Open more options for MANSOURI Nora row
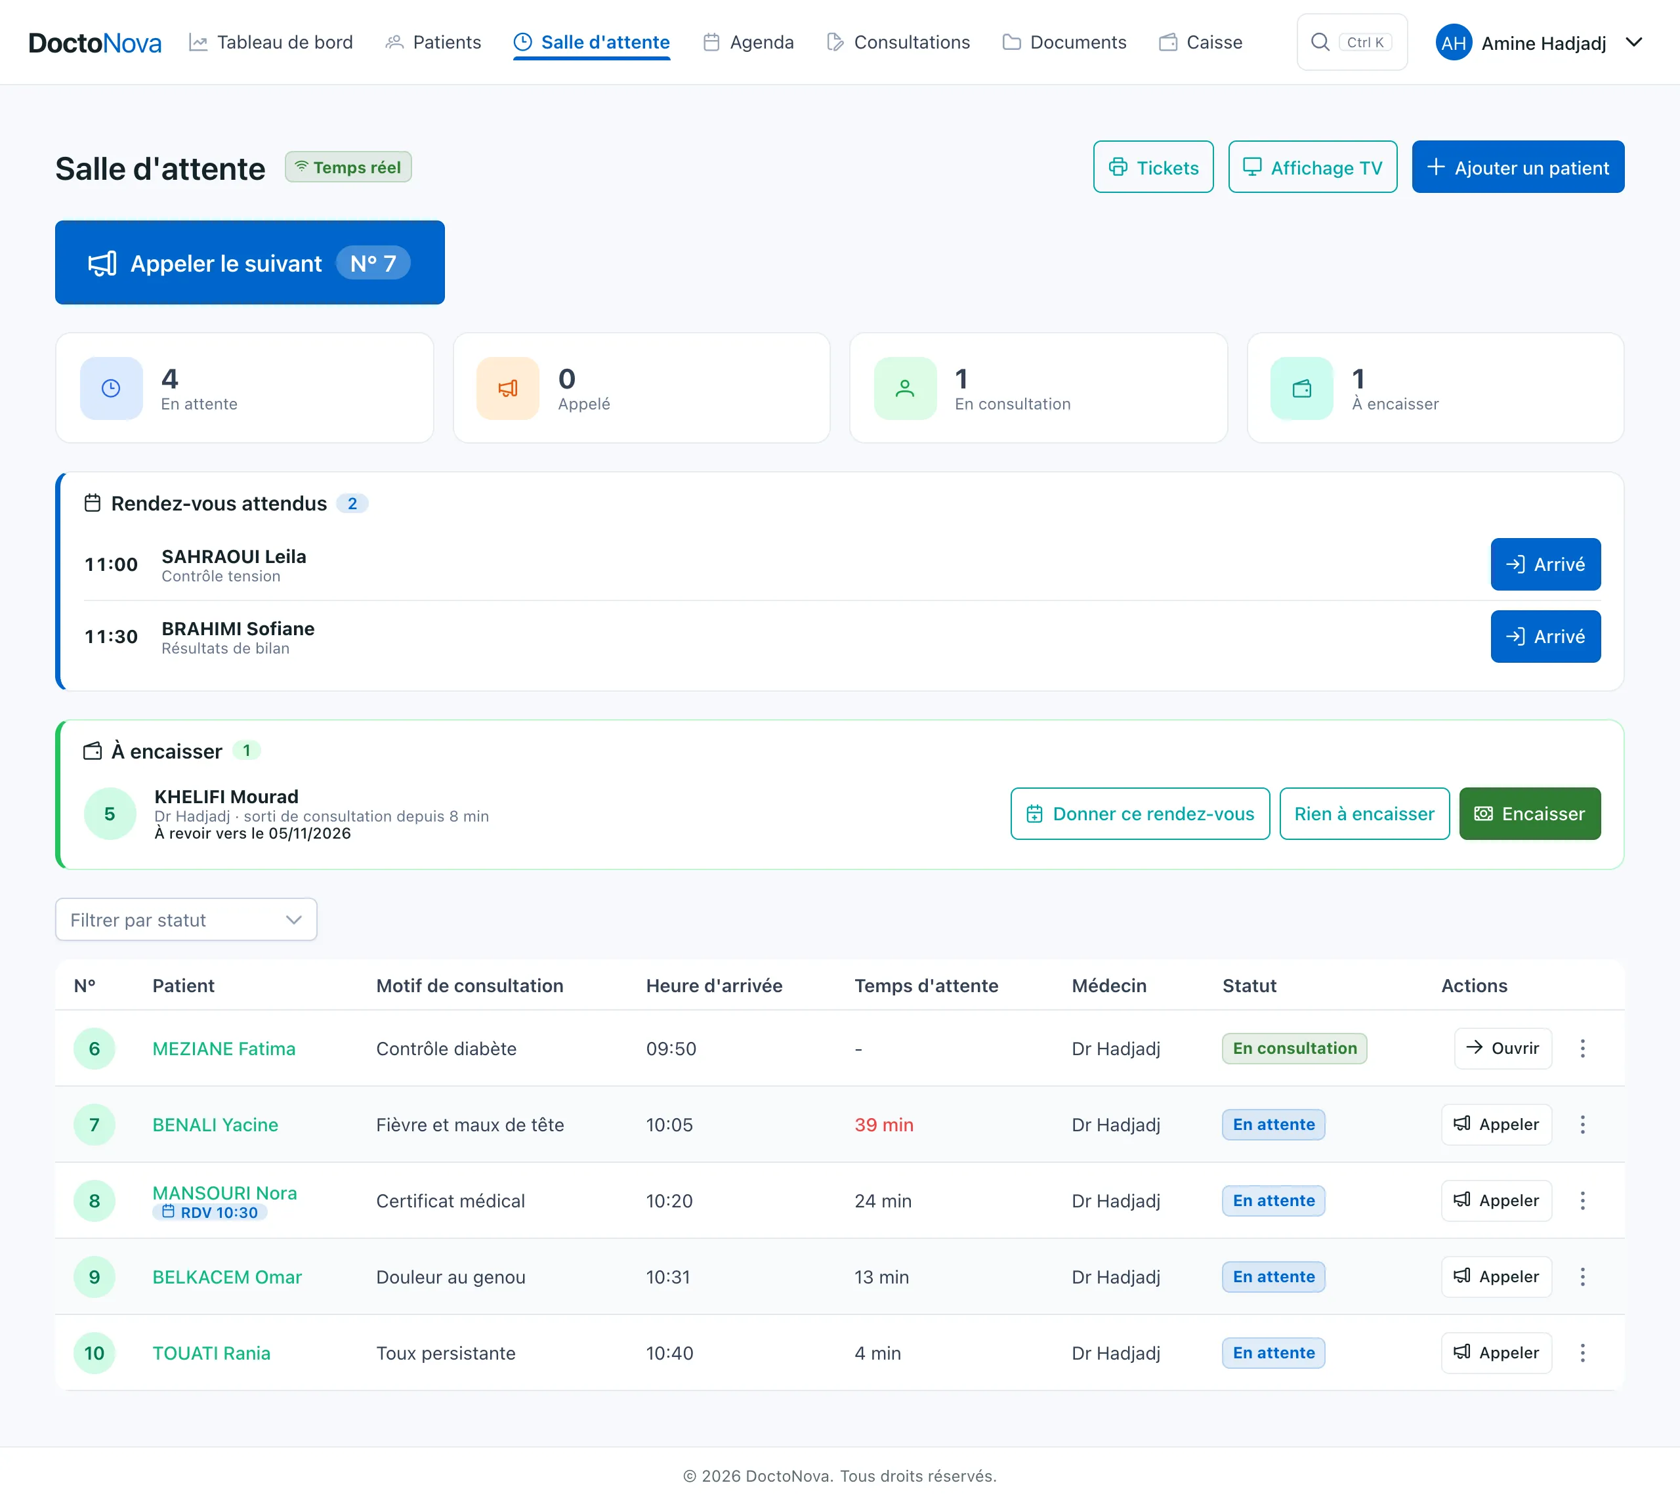1680x1504 pixels. [x=1582, y=1200]
